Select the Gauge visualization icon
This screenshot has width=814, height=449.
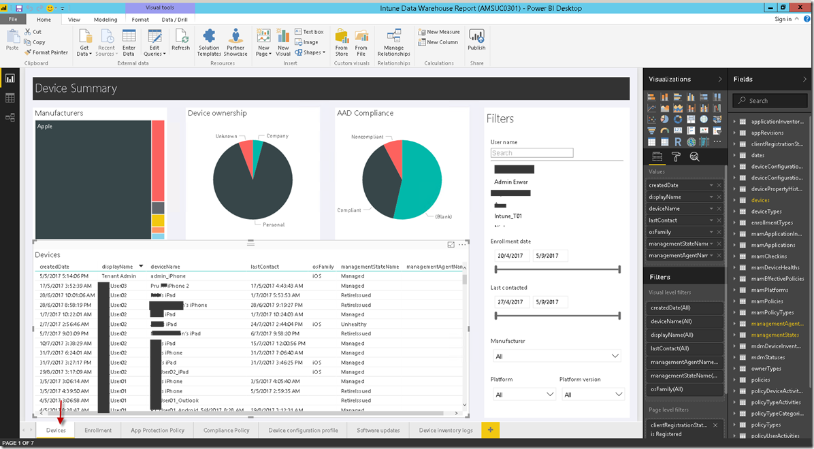point(665,131)
